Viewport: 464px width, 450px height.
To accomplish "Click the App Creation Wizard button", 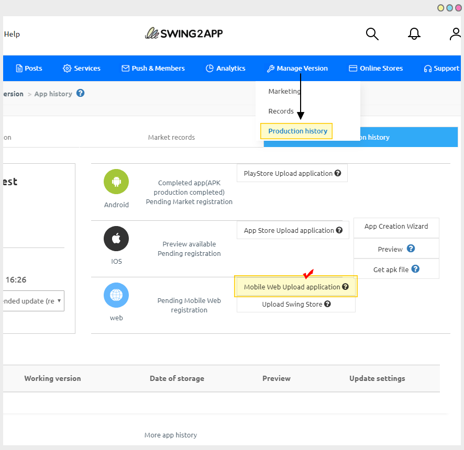I will point(396,227).
